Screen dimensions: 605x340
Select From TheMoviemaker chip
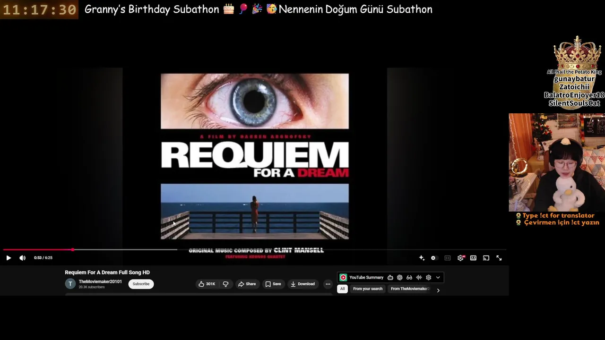[410, 289]
